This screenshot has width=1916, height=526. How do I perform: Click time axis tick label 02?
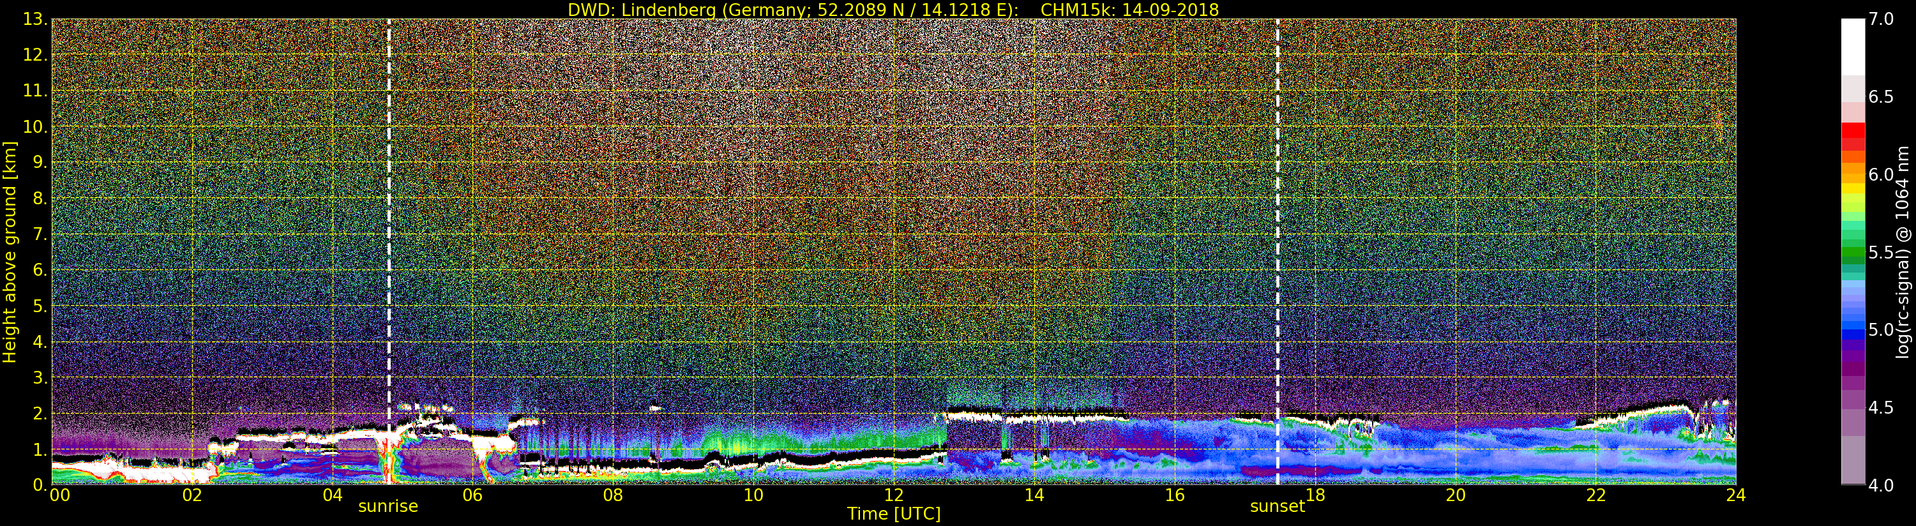192,495
